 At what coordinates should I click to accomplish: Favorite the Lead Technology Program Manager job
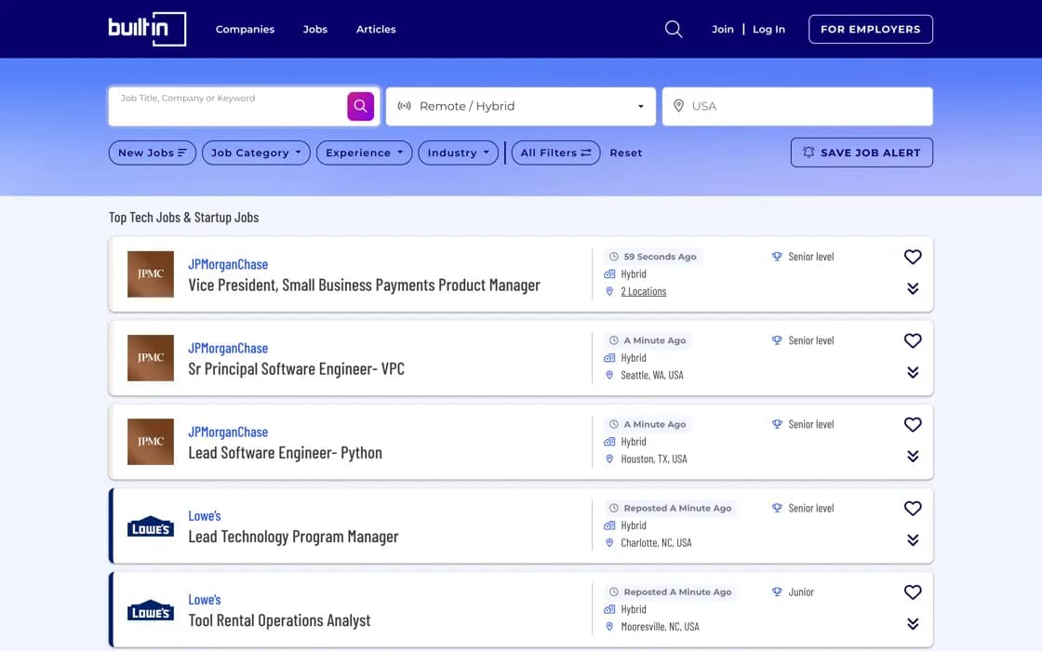pos(913,508)
